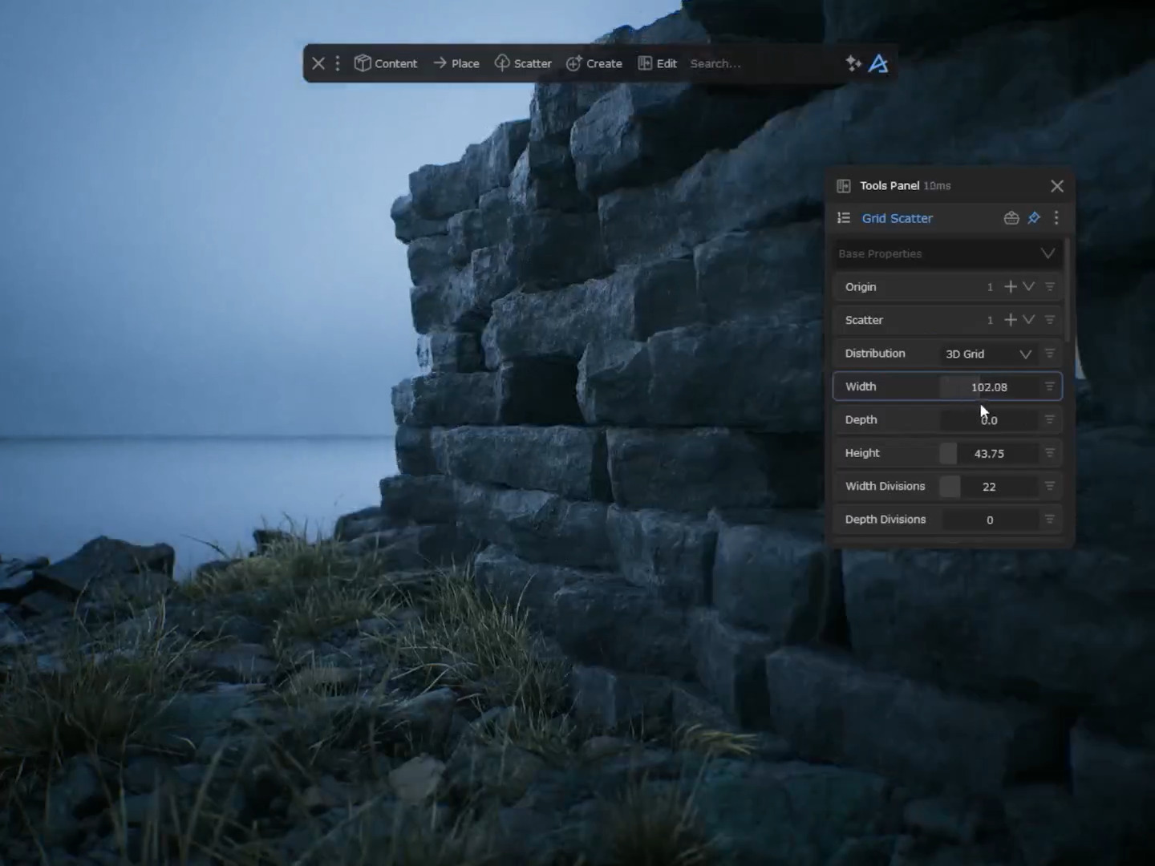Click the blue A logo icon
Screen dimensions: 1155x866
878,63
